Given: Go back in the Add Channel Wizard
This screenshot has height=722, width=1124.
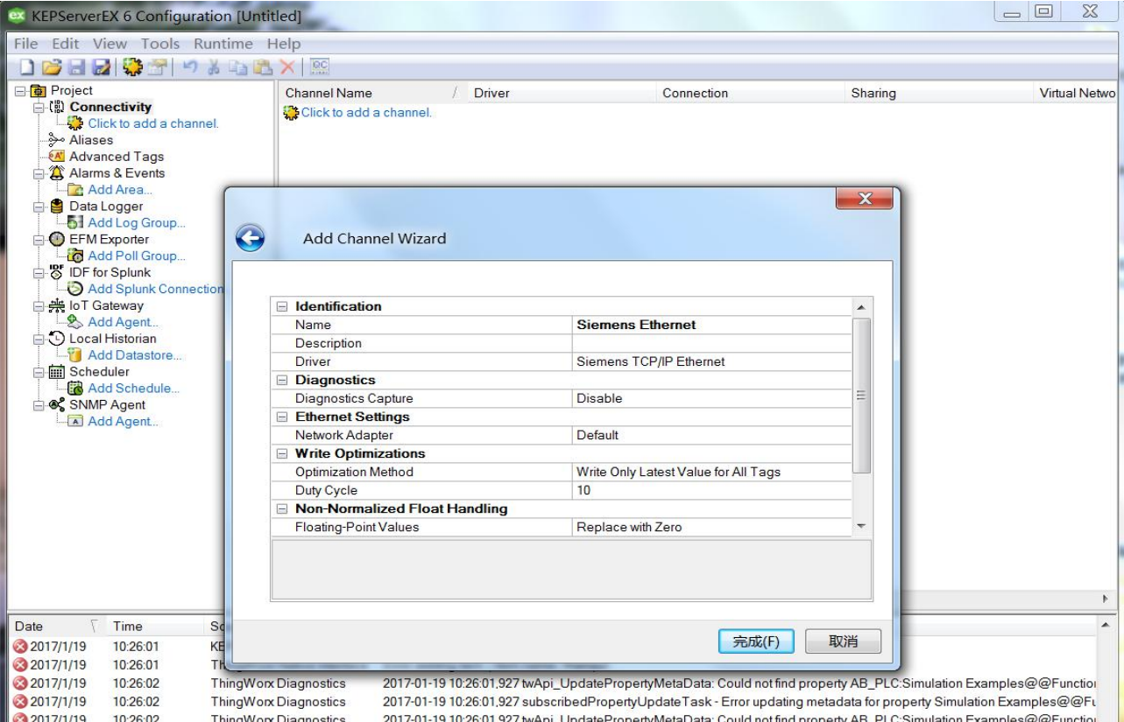Looking at the screenshot, I should point(251,238).
